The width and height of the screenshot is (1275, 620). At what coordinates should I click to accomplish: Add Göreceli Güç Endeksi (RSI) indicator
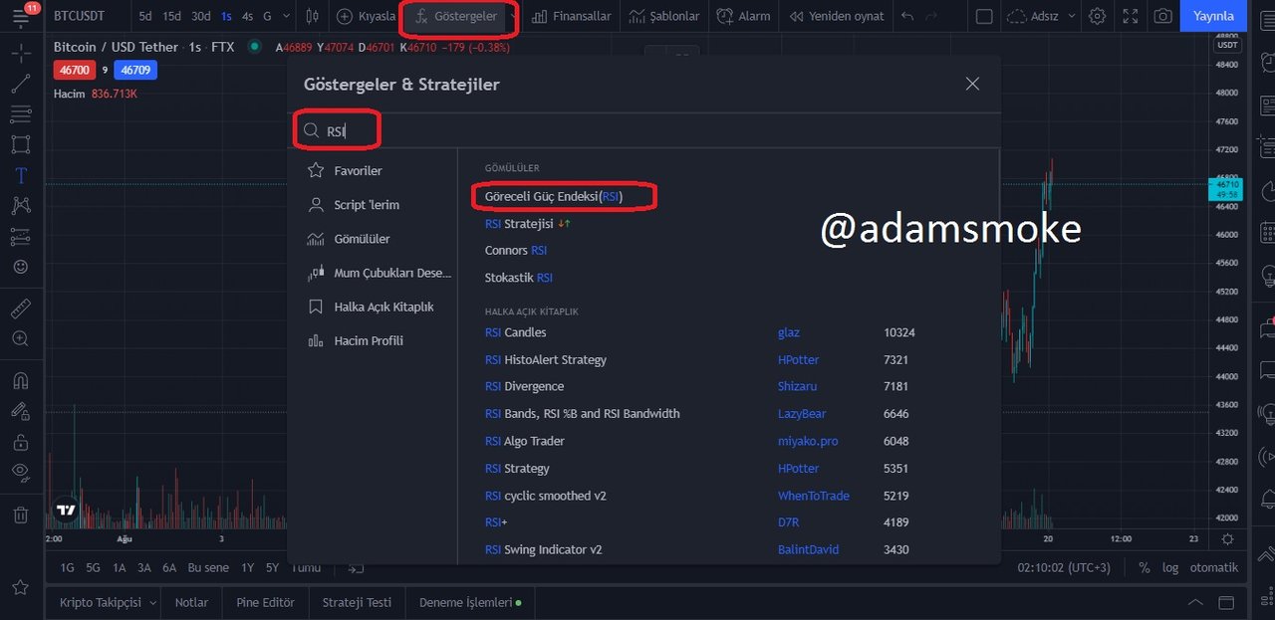click(553, 197)
